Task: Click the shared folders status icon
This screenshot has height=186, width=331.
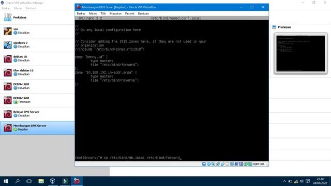Action: [227, 164]
